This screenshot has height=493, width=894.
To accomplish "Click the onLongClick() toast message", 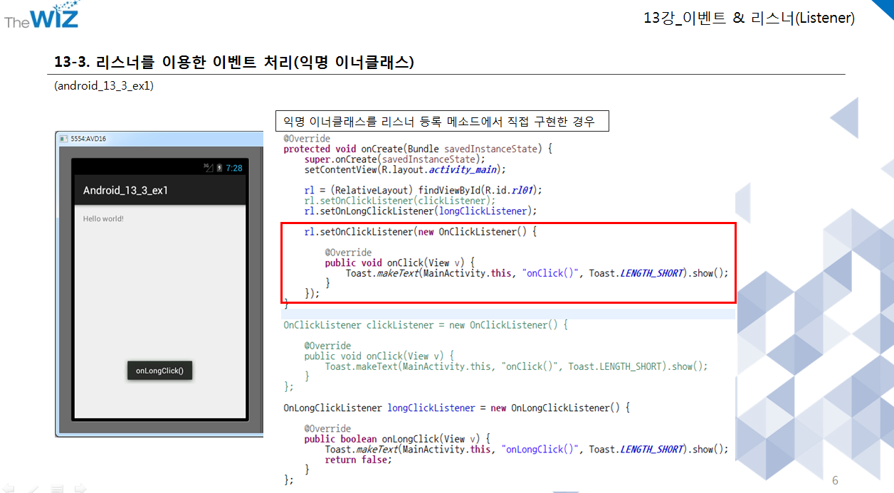I will coord(159,371).
